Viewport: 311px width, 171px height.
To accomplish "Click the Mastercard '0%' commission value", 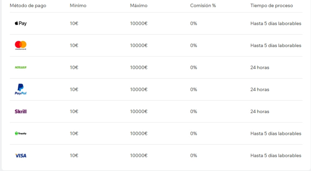I will point(194,45).
